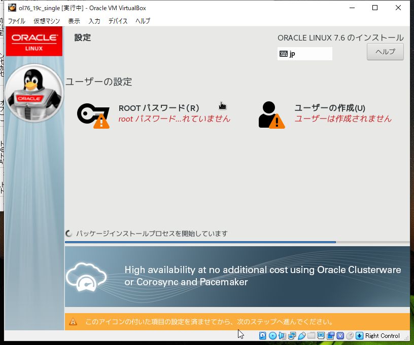This screenshot has width=414, height=345.
Task: Open the ファイル menu
Action: click(16, 21)
